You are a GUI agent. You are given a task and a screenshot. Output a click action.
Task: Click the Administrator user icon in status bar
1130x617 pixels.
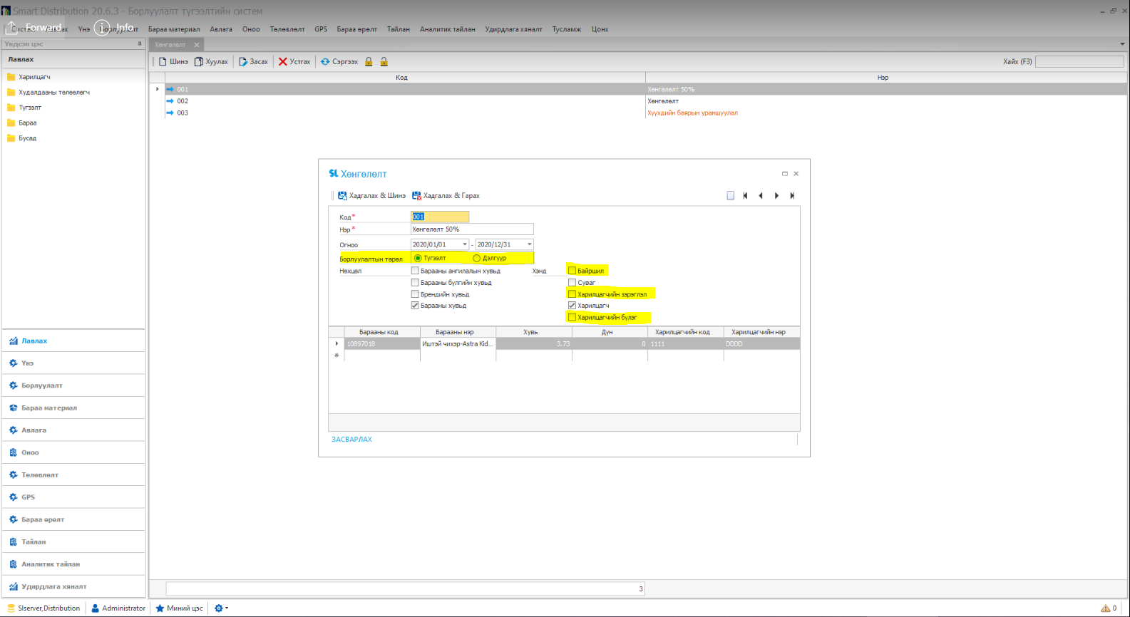[96, 608]
